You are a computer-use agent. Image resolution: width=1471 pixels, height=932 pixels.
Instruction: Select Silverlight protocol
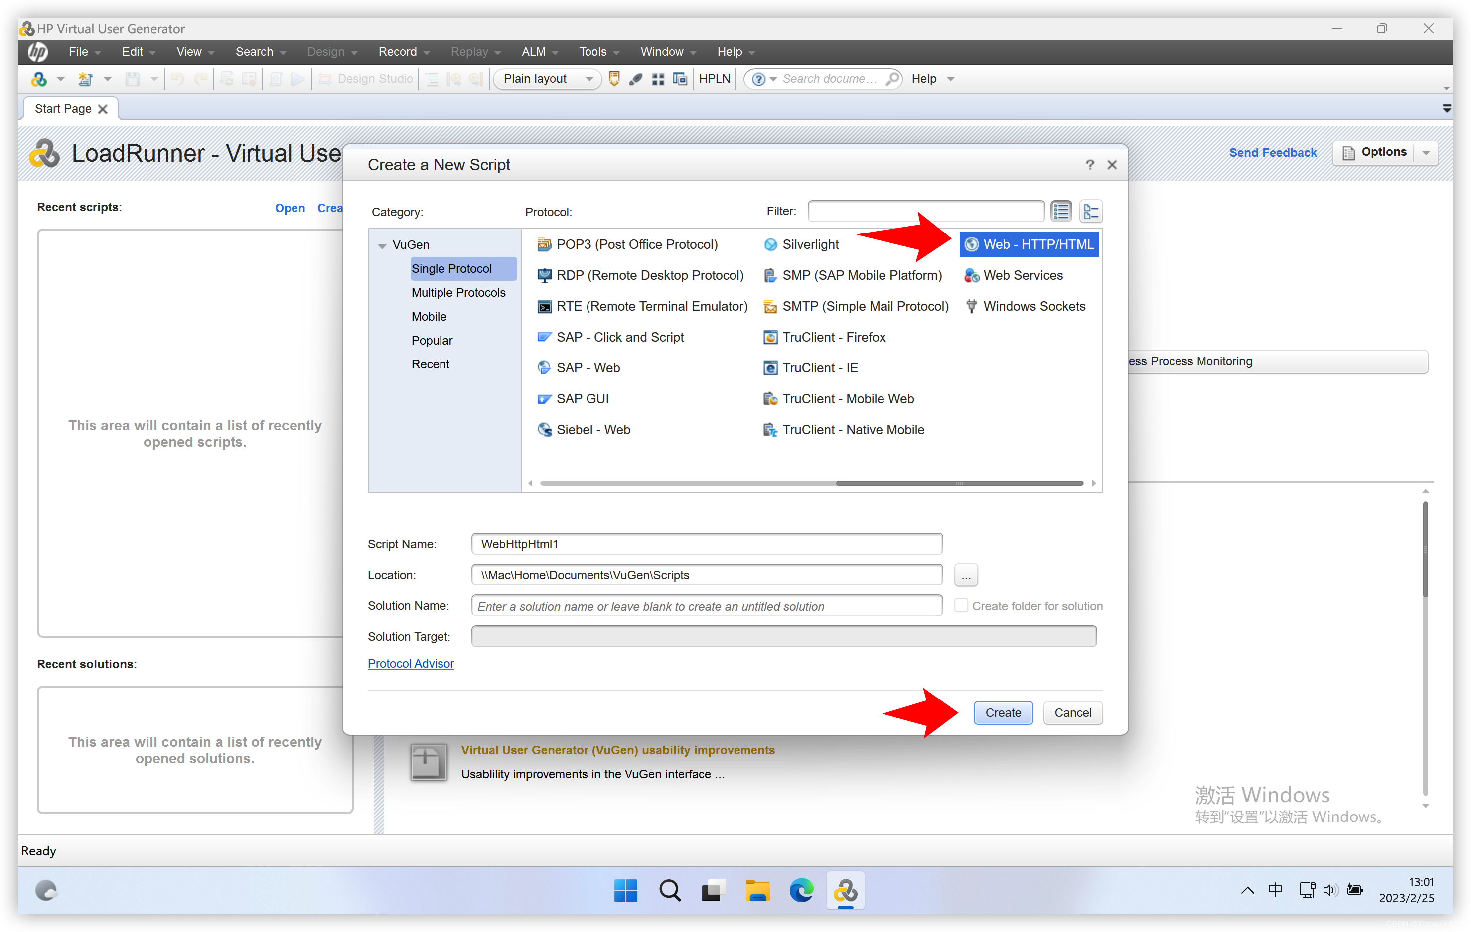pos(801,245)
